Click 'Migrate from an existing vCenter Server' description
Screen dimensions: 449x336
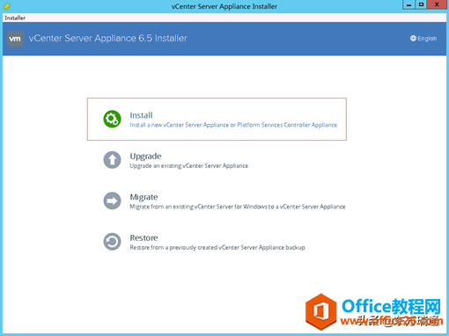coord(238,207)
